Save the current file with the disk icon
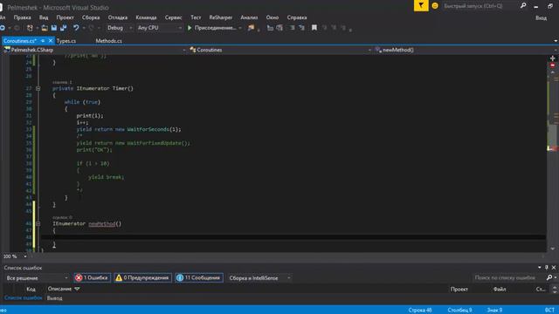The height and width of the screenshot is (314, 559). pyautogui.click(x=54, y=28)
